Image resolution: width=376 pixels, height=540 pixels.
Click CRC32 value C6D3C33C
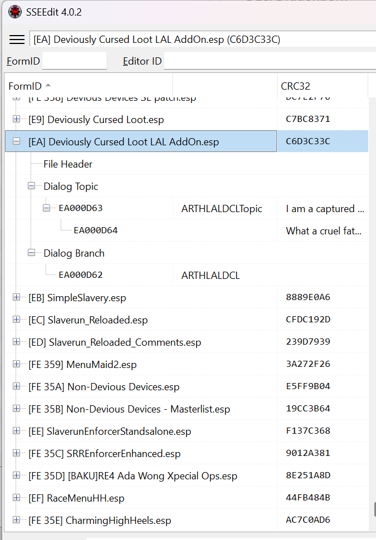pyautogui.click(x=308, y=141)
